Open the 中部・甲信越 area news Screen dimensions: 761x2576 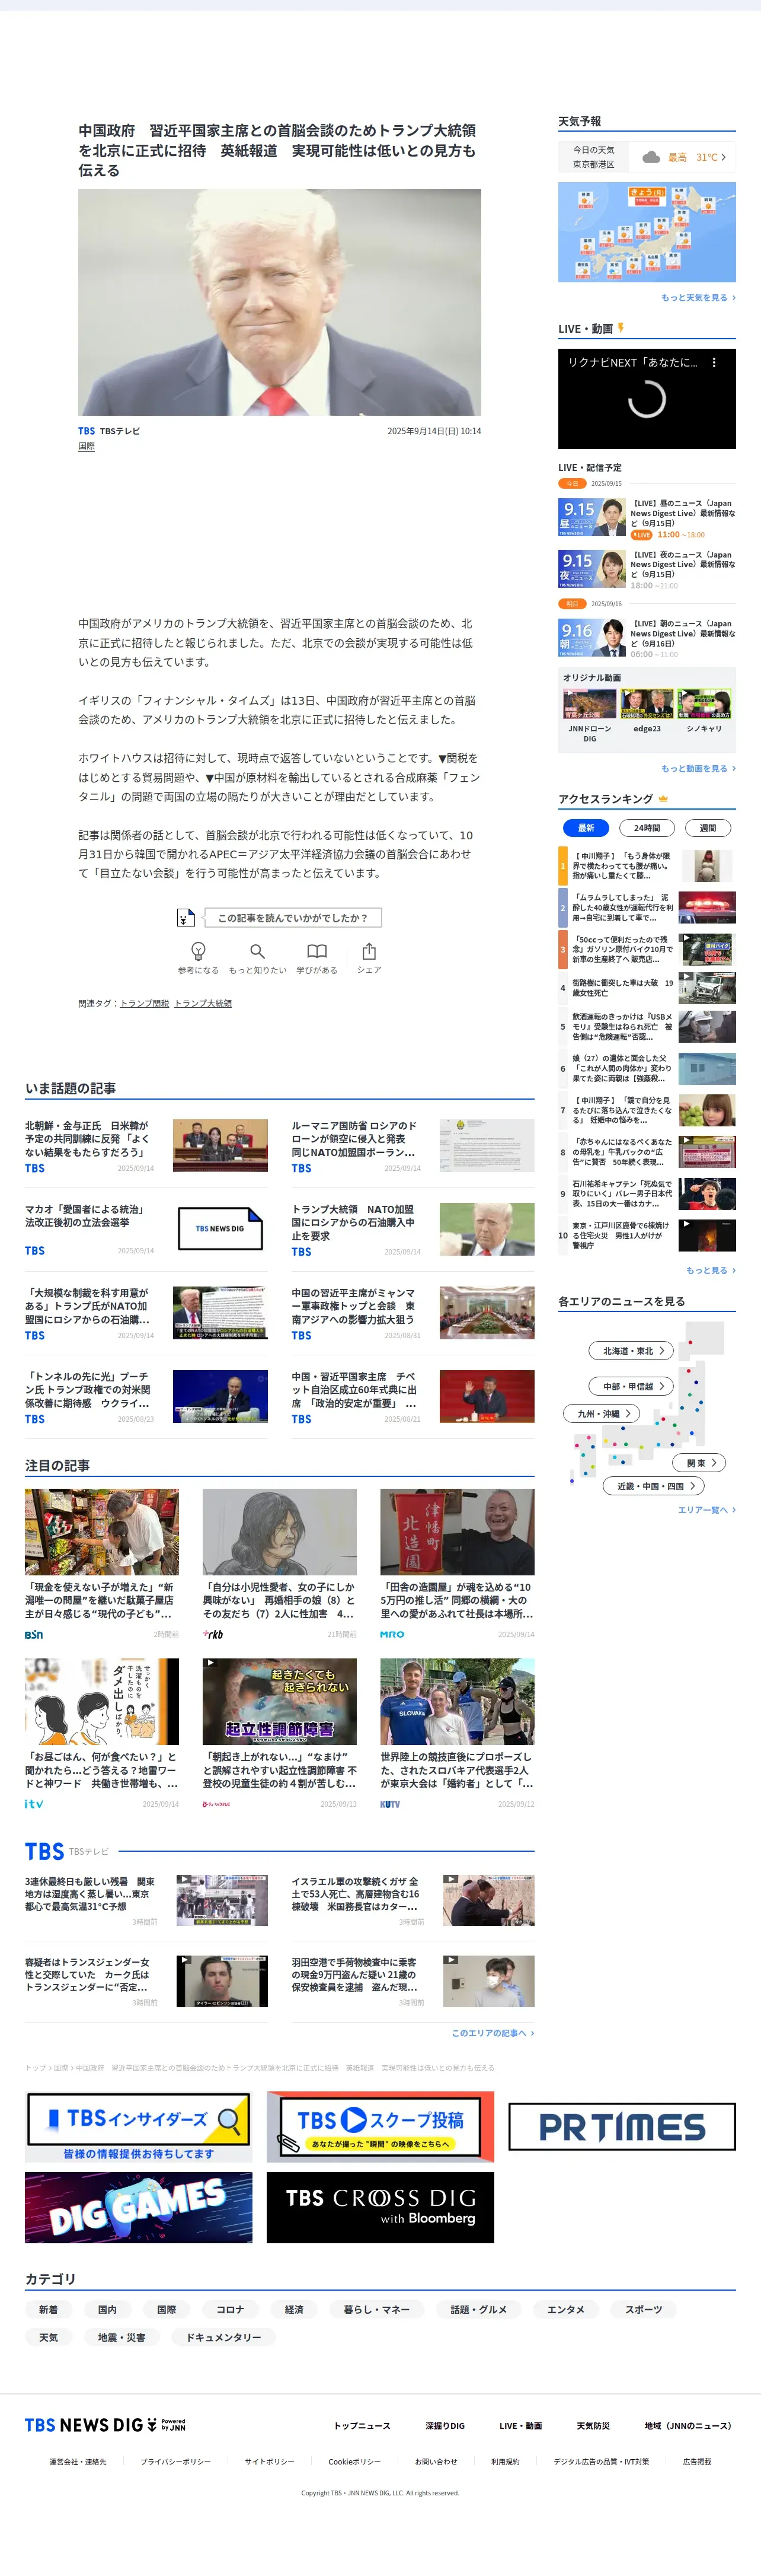[632, 1386]
